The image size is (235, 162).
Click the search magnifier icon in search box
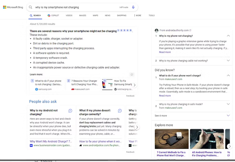pyautogui.click(x=30, y=7)
